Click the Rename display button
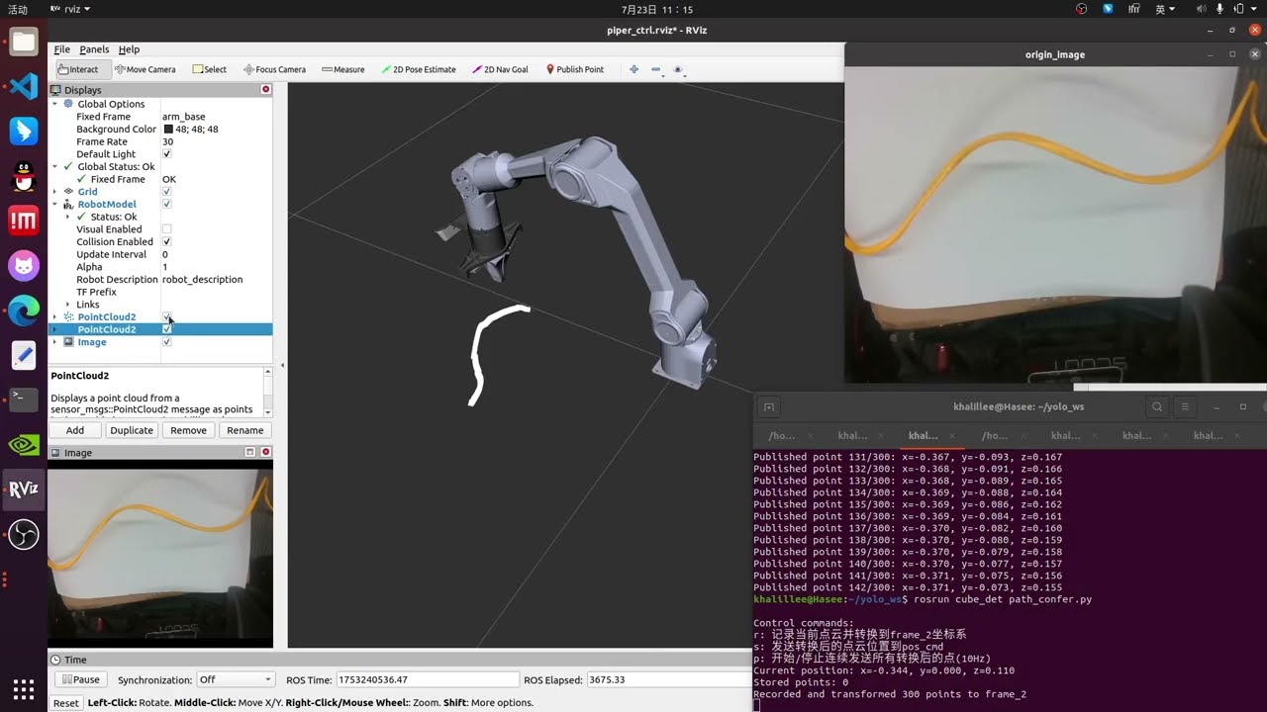 pyautogui.click(x=244, y=430)
